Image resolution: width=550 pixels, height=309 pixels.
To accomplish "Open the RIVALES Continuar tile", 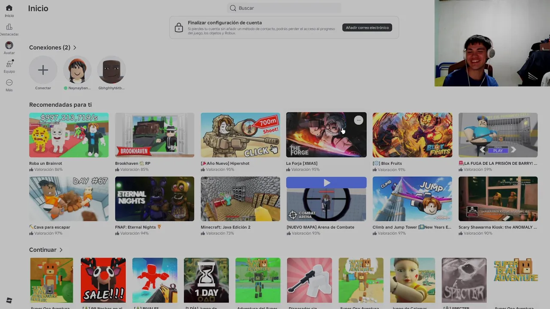I will pyautogui.click(x=155, y=280).
